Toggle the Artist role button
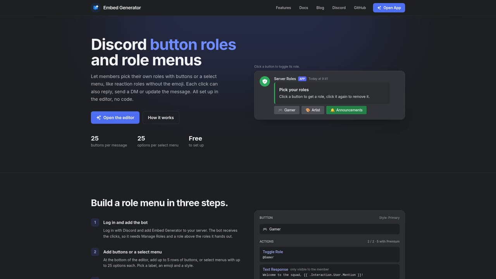The height and width of the screenshot is (279, 496). pos(313,110)
